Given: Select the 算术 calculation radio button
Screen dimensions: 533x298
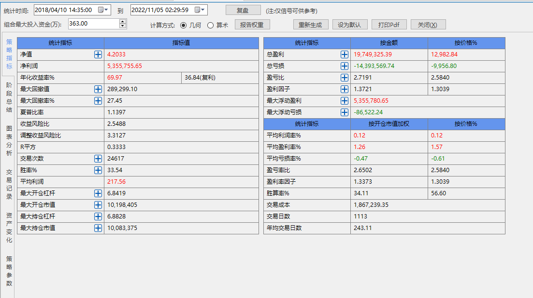Looking at the screenshot, I should [211, 25].
